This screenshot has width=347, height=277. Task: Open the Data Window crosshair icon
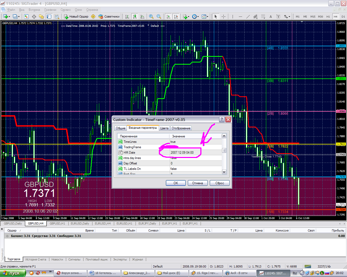pos(34,17)
